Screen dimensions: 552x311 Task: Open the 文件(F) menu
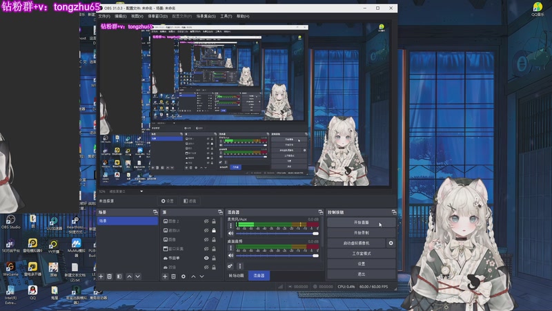coord(104,16)
